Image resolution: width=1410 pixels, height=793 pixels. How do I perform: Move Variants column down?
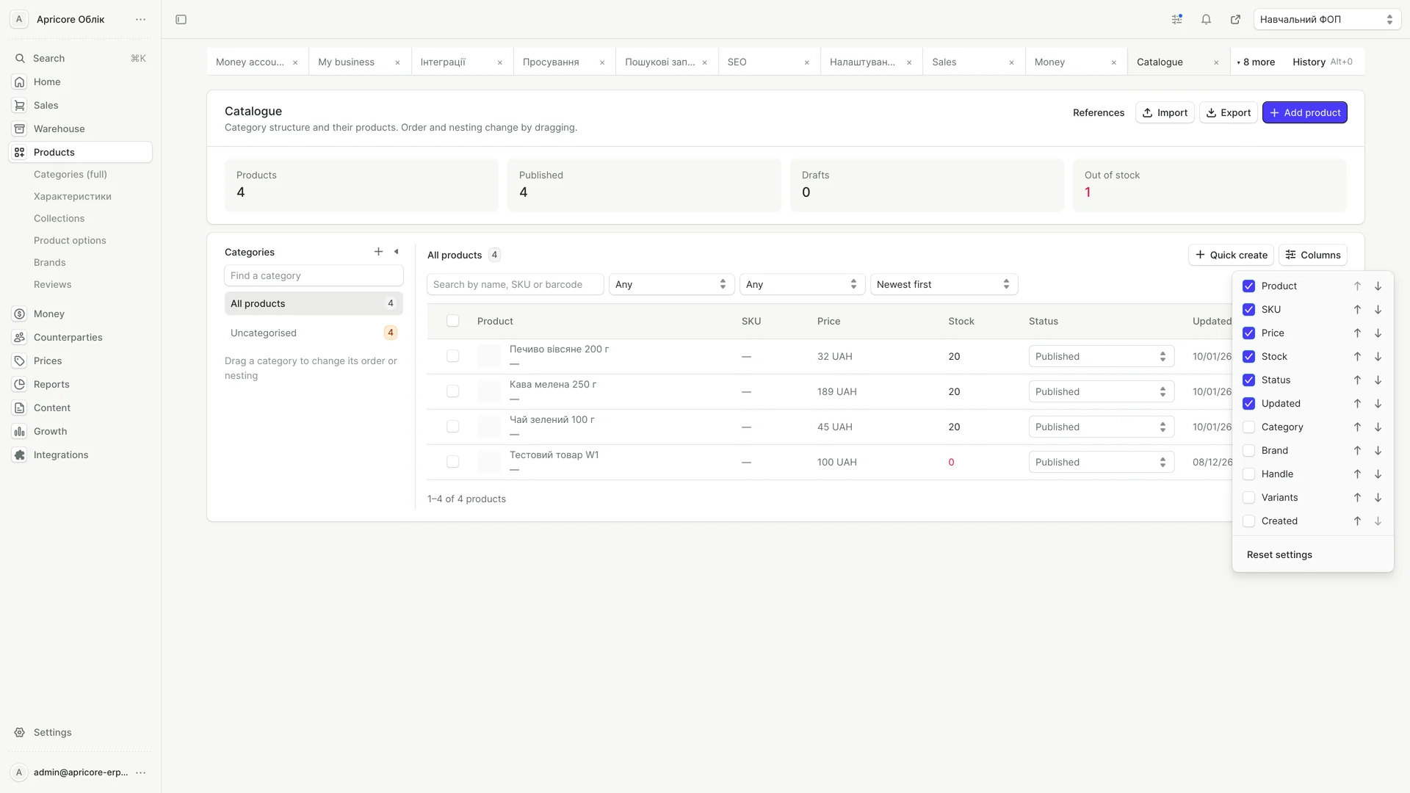click(1378, 498)
